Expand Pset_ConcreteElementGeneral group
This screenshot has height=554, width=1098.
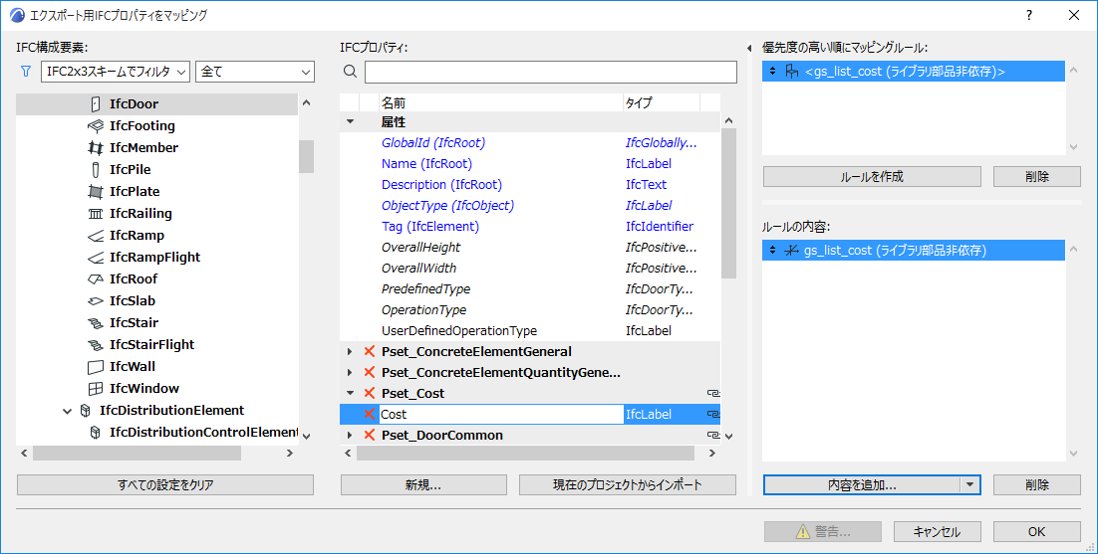[x=350, y=351]
